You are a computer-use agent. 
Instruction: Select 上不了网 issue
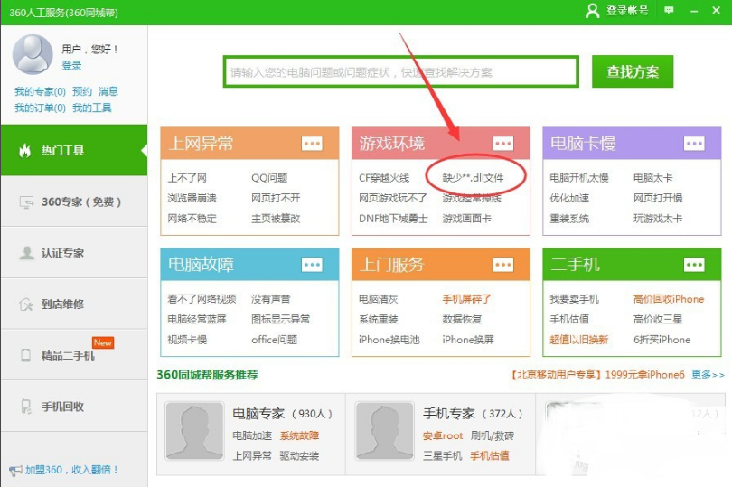pyautogui.click(x=187, y=178)
